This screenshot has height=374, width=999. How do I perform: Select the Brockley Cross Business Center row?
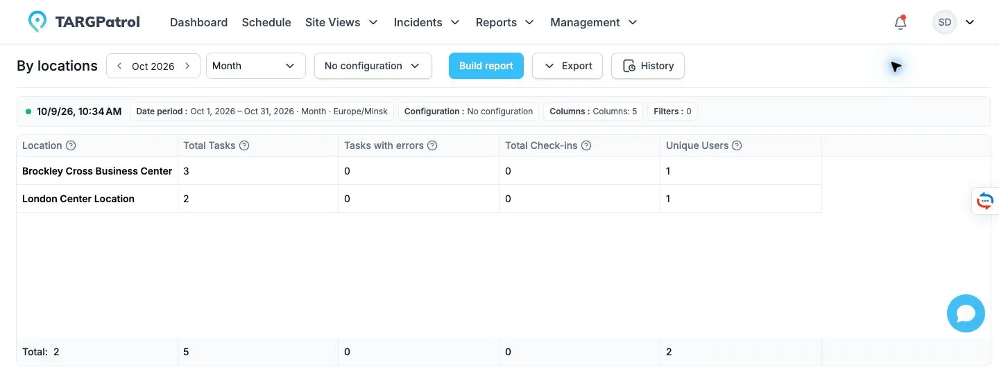click(x=419, y=171)
